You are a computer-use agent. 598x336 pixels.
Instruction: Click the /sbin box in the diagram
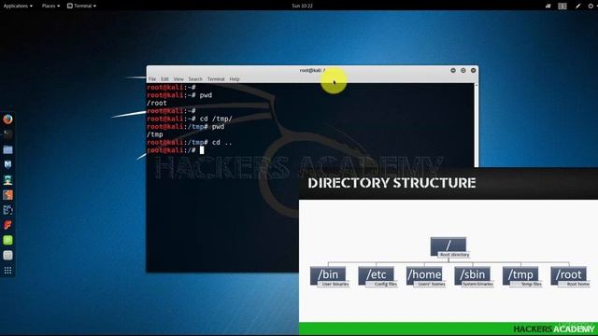473,276
